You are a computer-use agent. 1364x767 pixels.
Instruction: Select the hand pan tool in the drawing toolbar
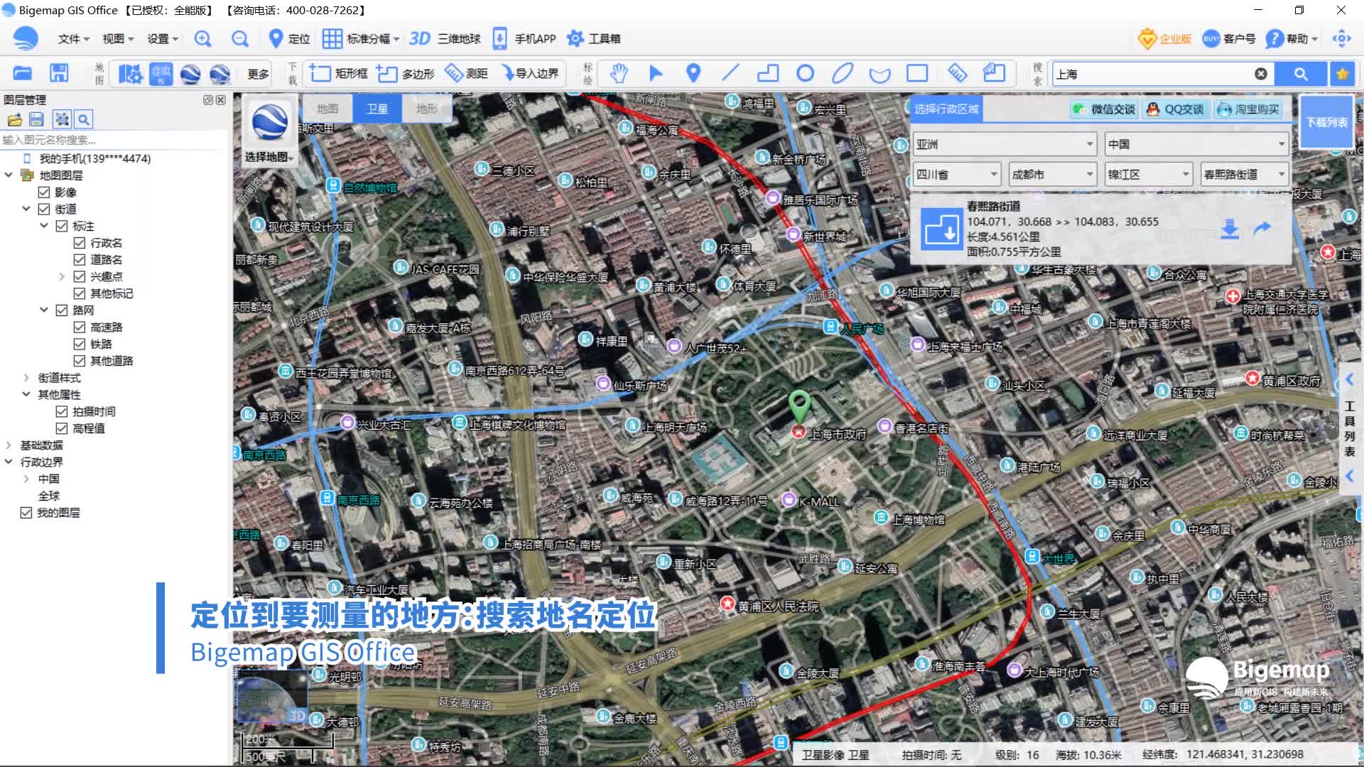618,73
